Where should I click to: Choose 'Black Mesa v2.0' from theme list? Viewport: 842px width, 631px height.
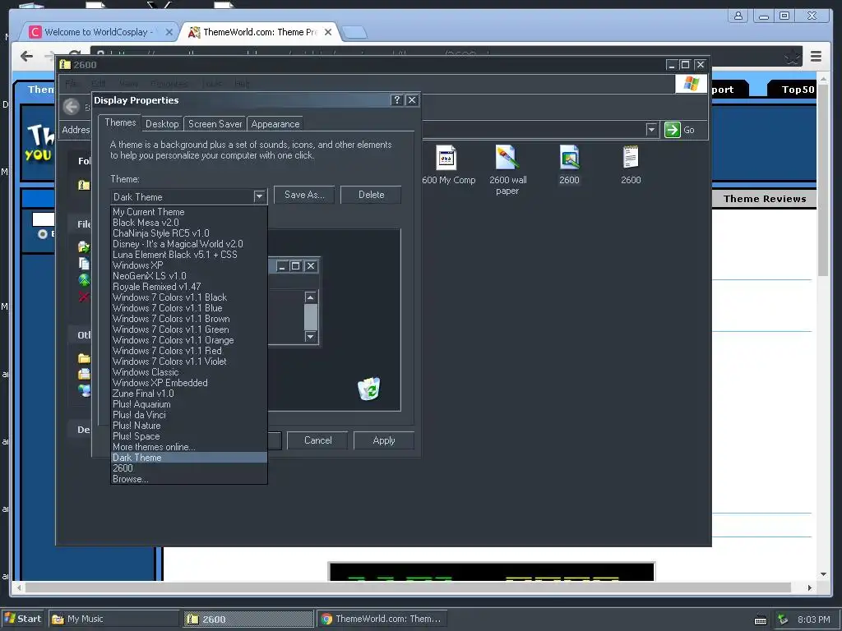point(189,223)
